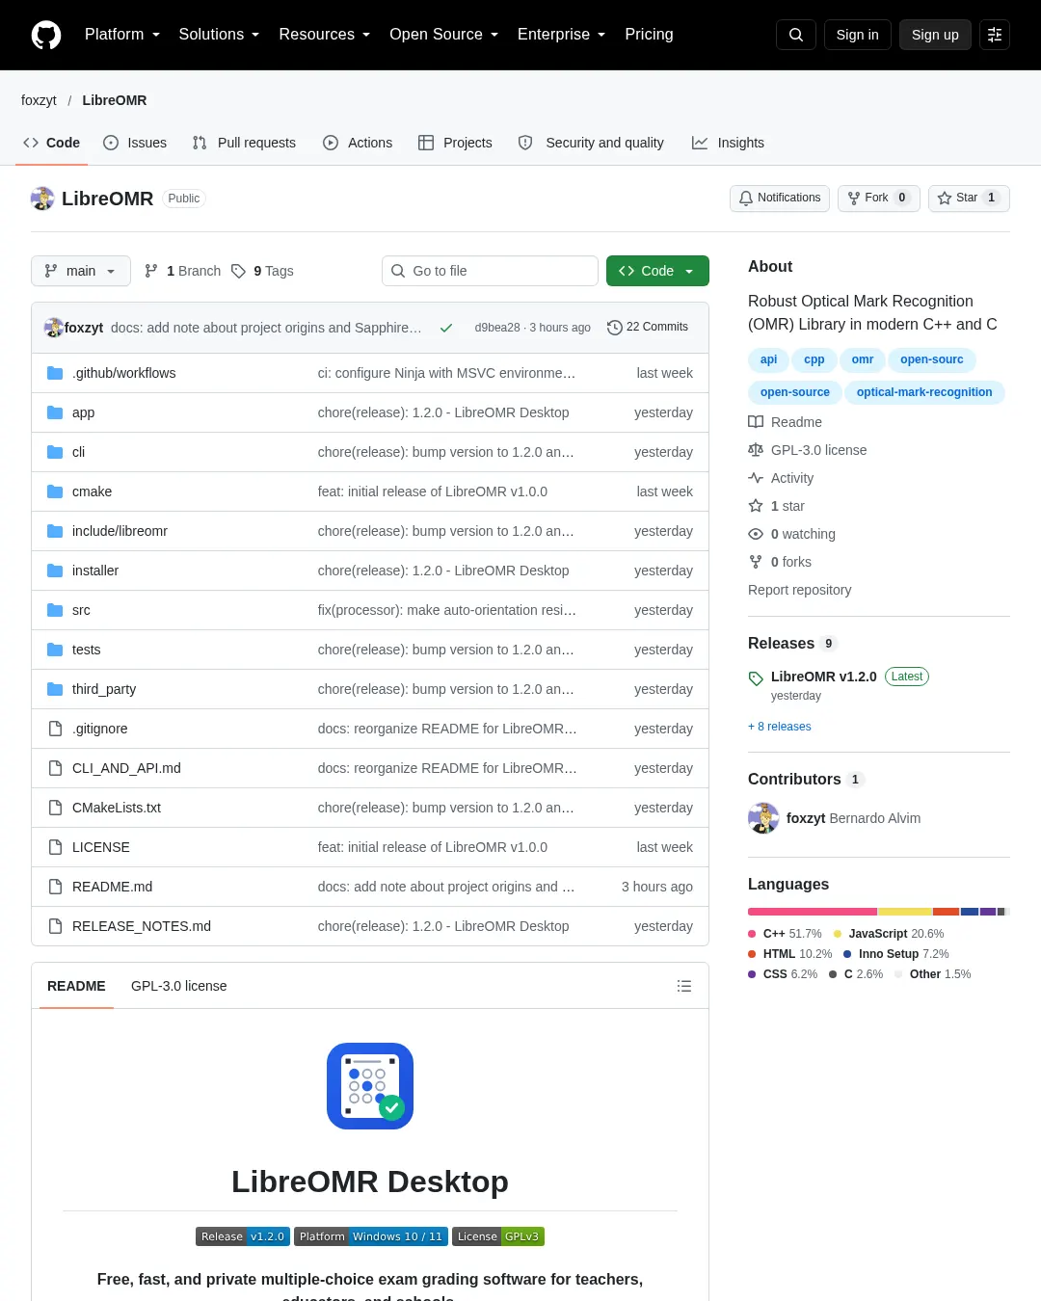Open the green Code dropdown button
The width and height of the screenshot is (1041, 1301).
coord(657,271)
